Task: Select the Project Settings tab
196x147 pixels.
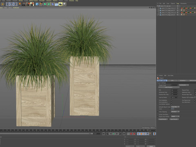Action: (x=162, y=80)
